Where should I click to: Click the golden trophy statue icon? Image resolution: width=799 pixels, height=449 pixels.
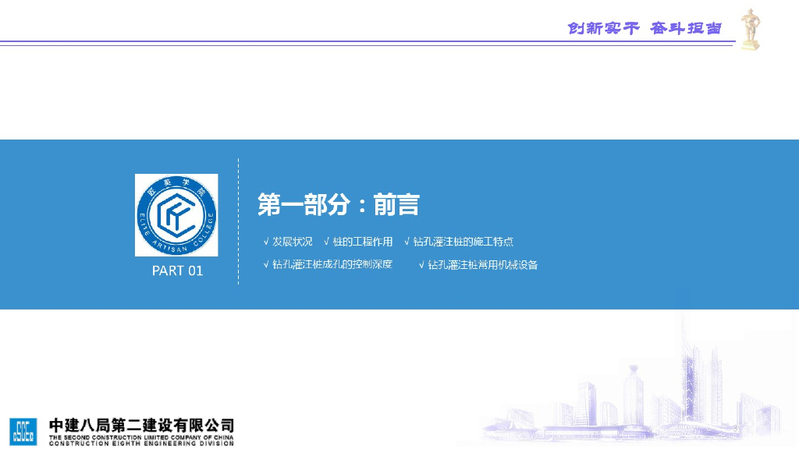(750, 30)
